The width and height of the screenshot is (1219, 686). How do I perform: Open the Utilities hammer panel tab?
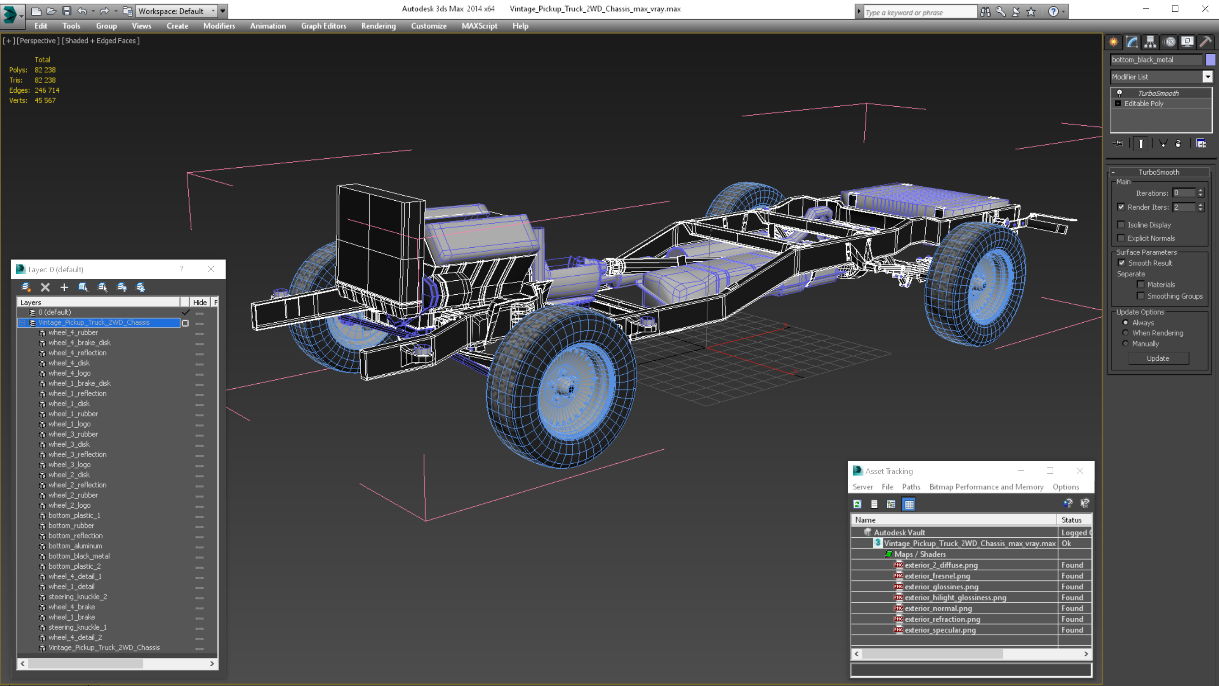pyautogui.click(x=1206, y=41)
